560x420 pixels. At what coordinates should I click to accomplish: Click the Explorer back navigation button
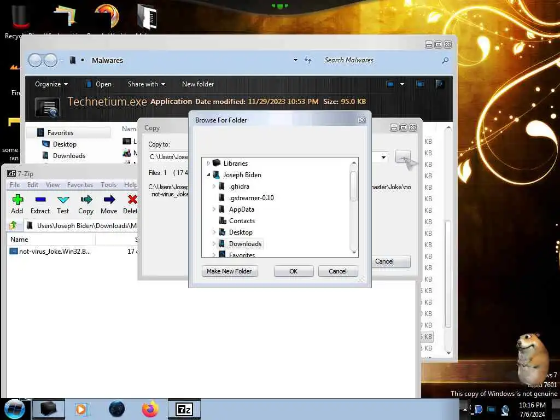[x=35, y=60]
